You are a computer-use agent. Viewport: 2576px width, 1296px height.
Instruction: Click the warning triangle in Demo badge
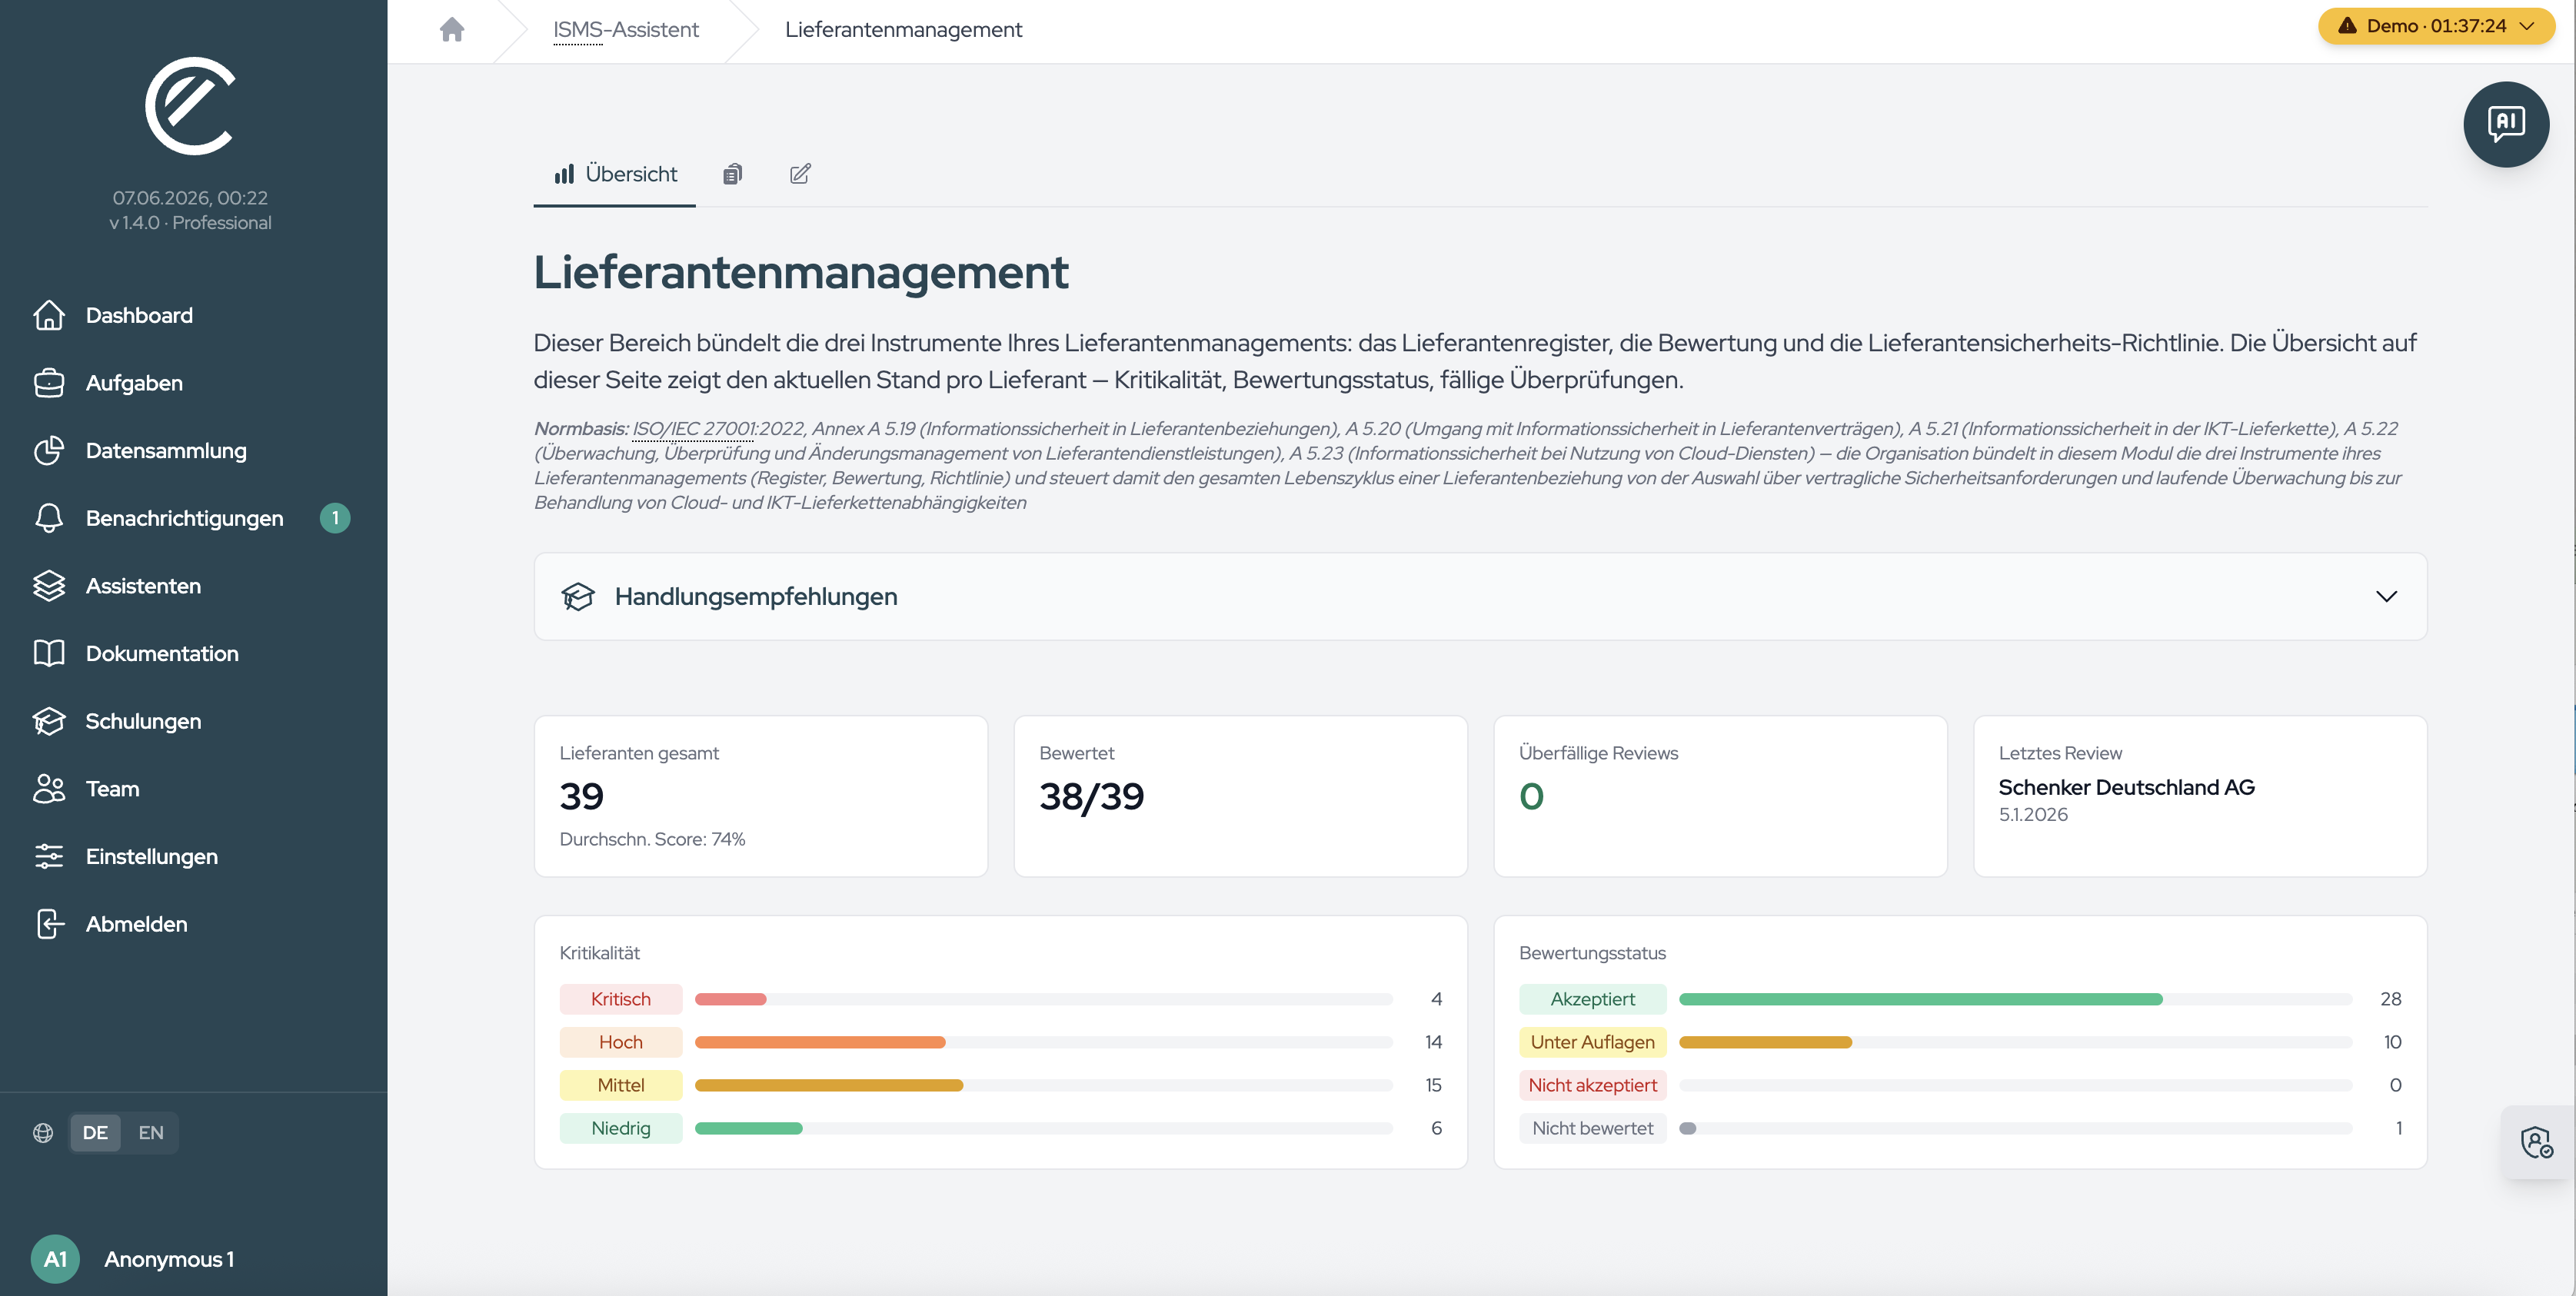[x=2347, y=26]
